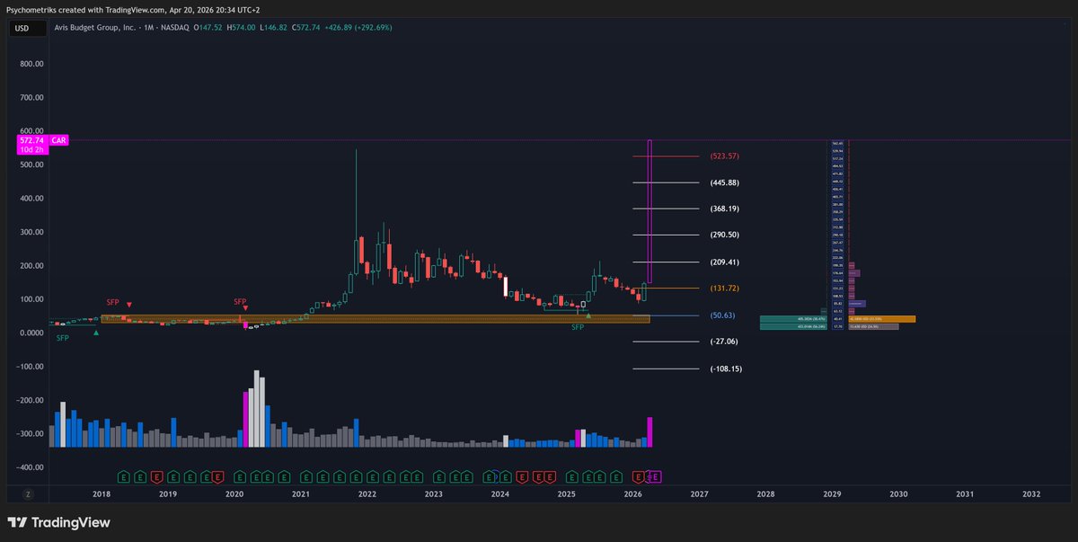The image size is (1078, 542).
Task: Select the red (523.57) level label
Action: click(725, 156)
